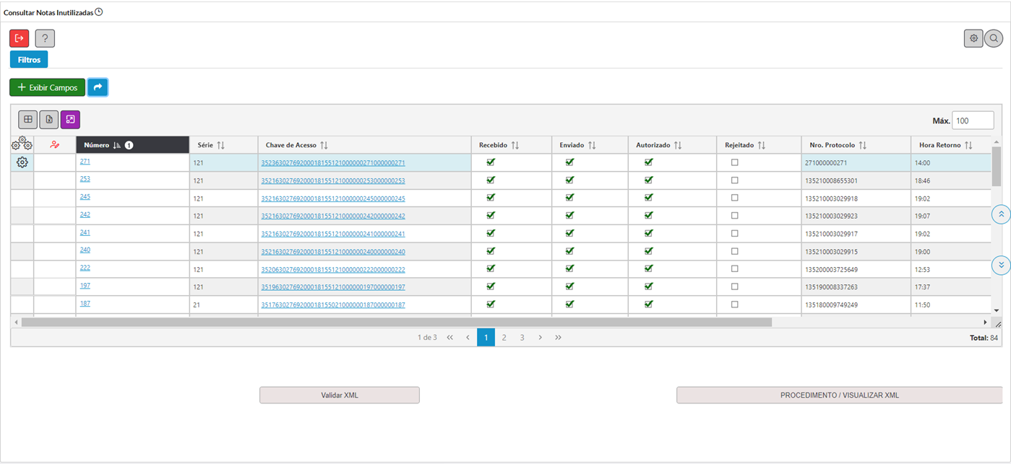
Task: Go to the first page of results
Action: tap(449, 337)
